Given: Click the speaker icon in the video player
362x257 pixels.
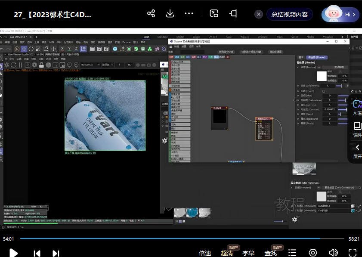Looking at the screenshot, I should click(x=333, y=253).
